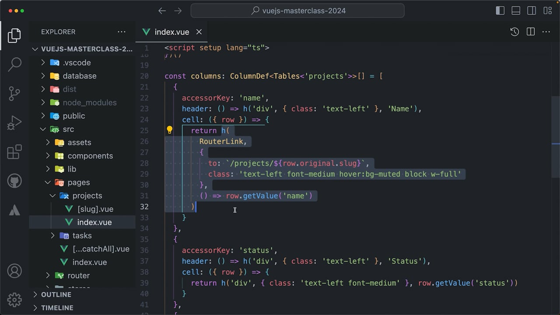The width and height of the screenshot is (560, 315).
Task: Expand the dist folder
Action: 82,89
